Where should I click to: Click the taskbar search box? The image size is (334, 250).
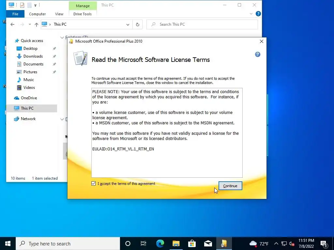(x=68, y=243)
